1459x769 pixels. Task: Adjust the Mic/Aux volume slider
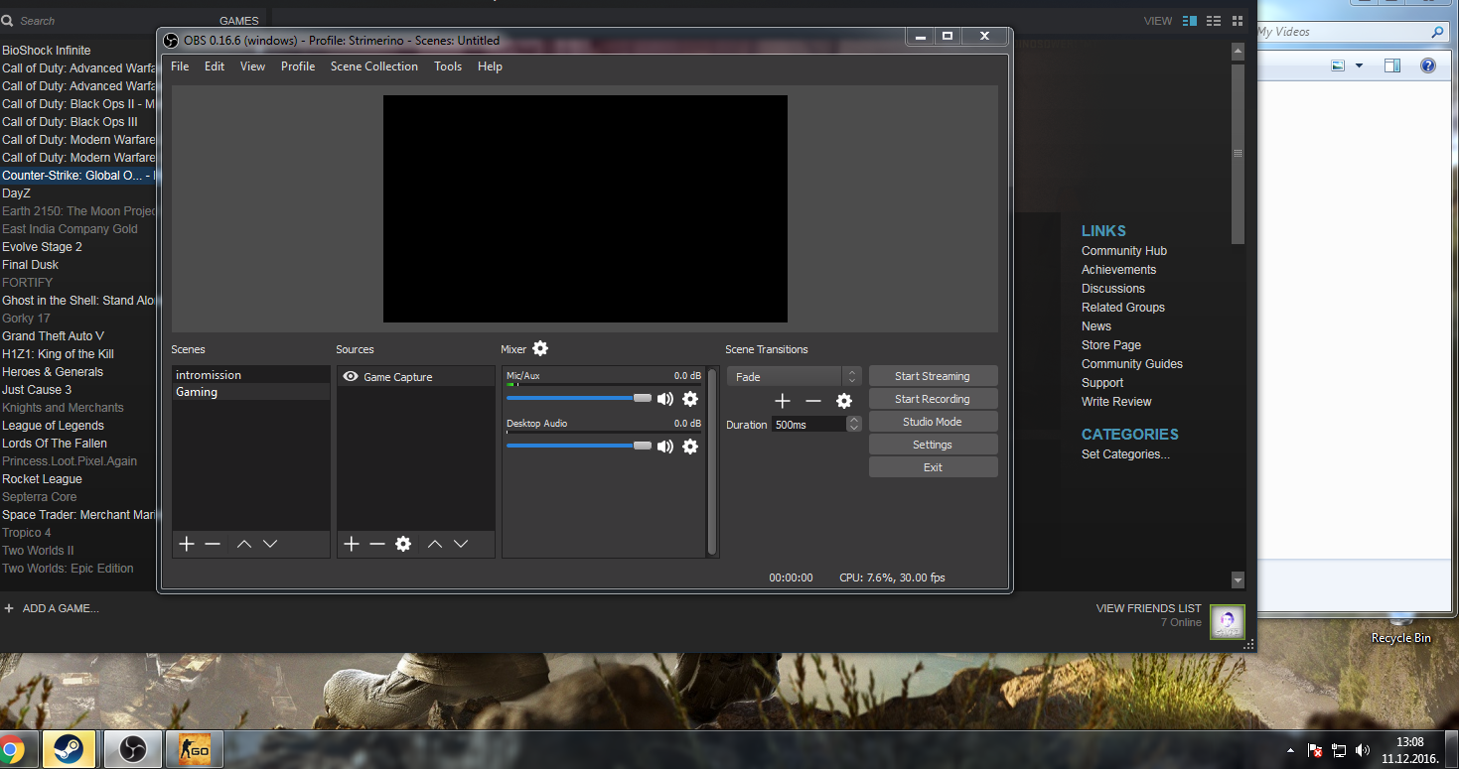click(579, 398)
